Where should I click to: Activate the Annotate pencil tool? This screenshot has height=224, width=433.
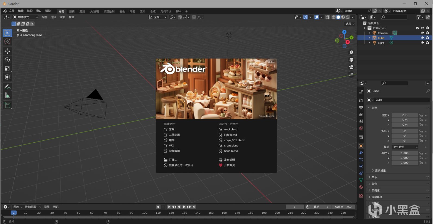point(7,87)
